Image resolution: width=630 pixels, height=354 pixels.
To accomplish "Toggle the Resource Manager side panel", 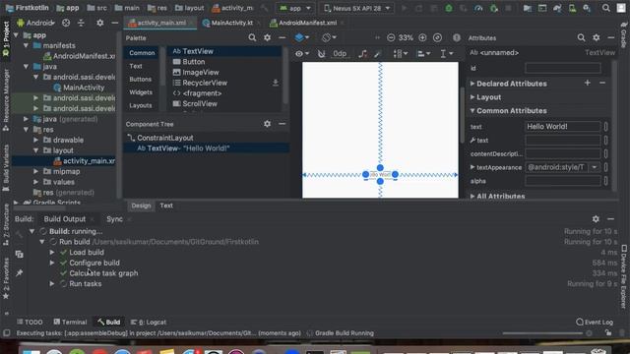I will pos(6,99).
